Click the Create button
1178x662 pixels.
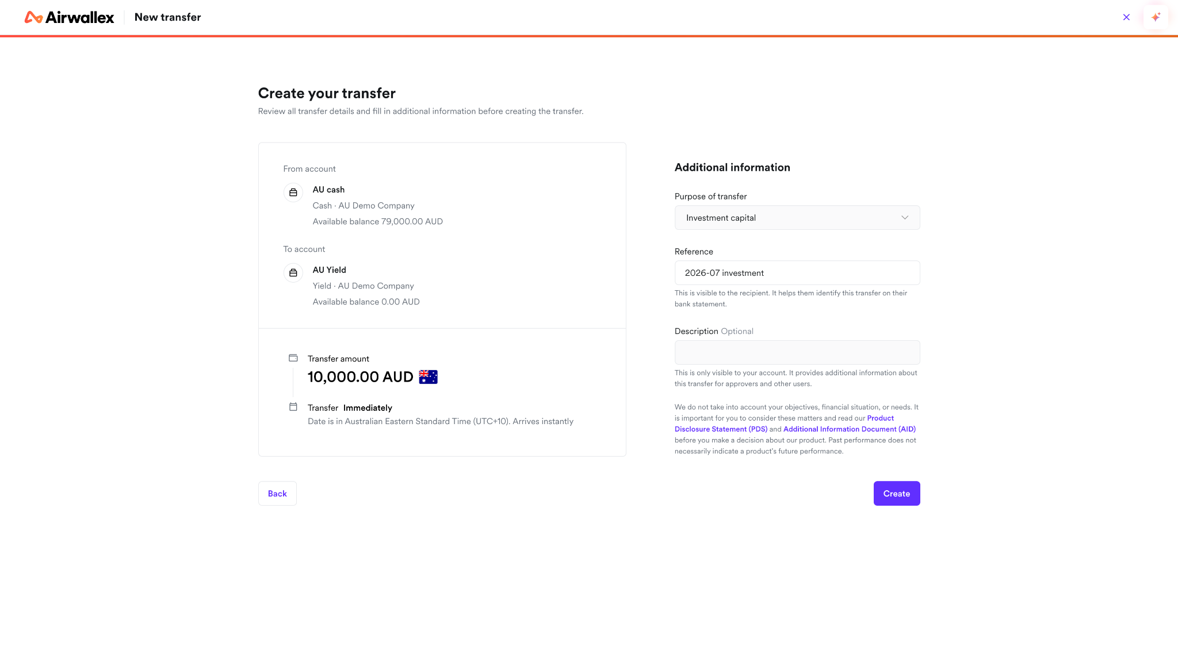point(897,494)
